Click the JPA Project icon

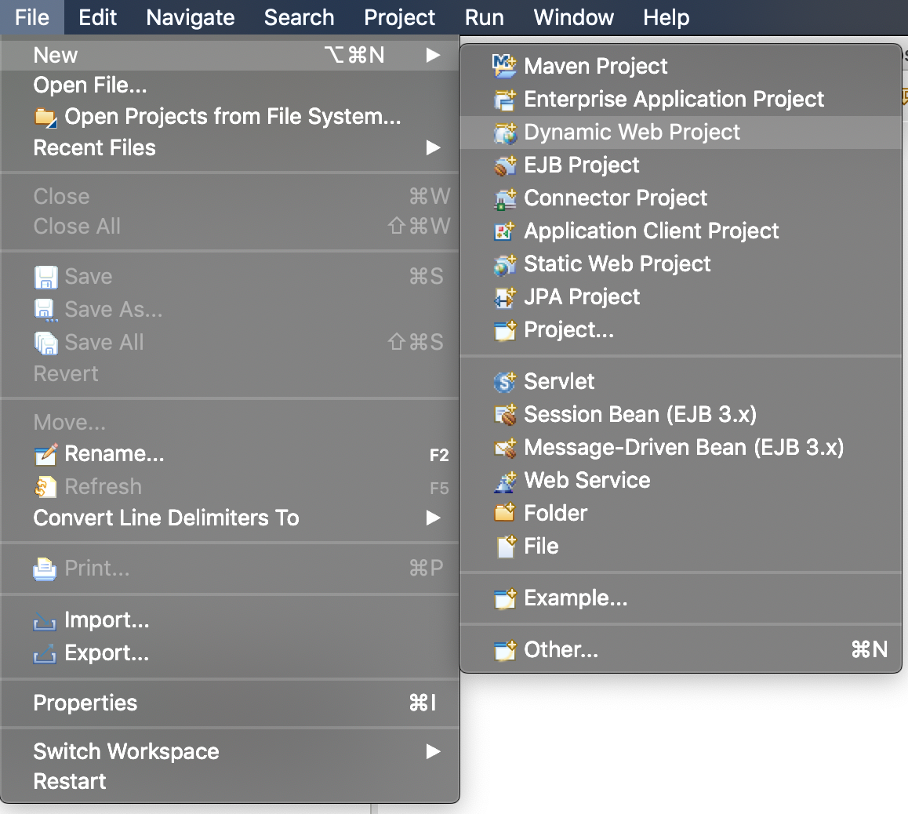504,297
